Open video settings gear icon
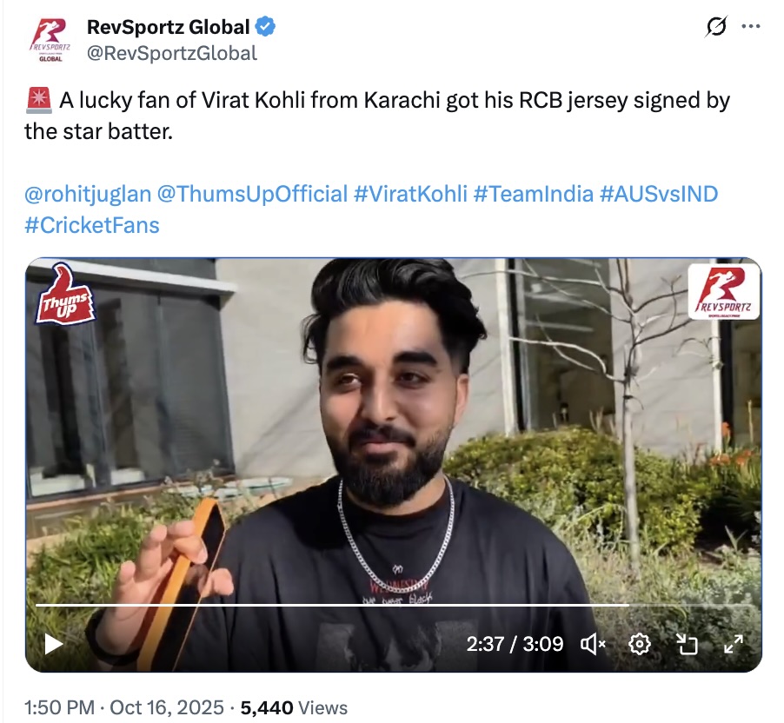 coord(640,644)
